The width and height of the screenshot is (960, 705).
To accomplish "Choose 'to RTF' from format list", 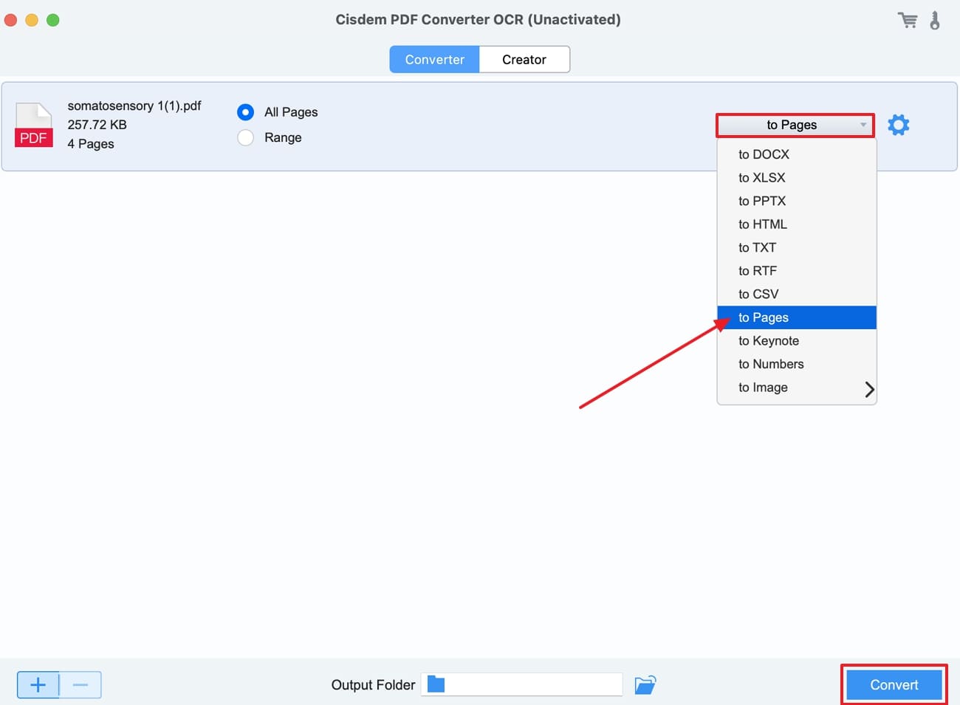I will (x=797, y=271).
